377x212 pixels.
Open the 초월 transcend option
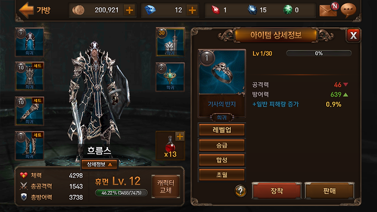221,175
